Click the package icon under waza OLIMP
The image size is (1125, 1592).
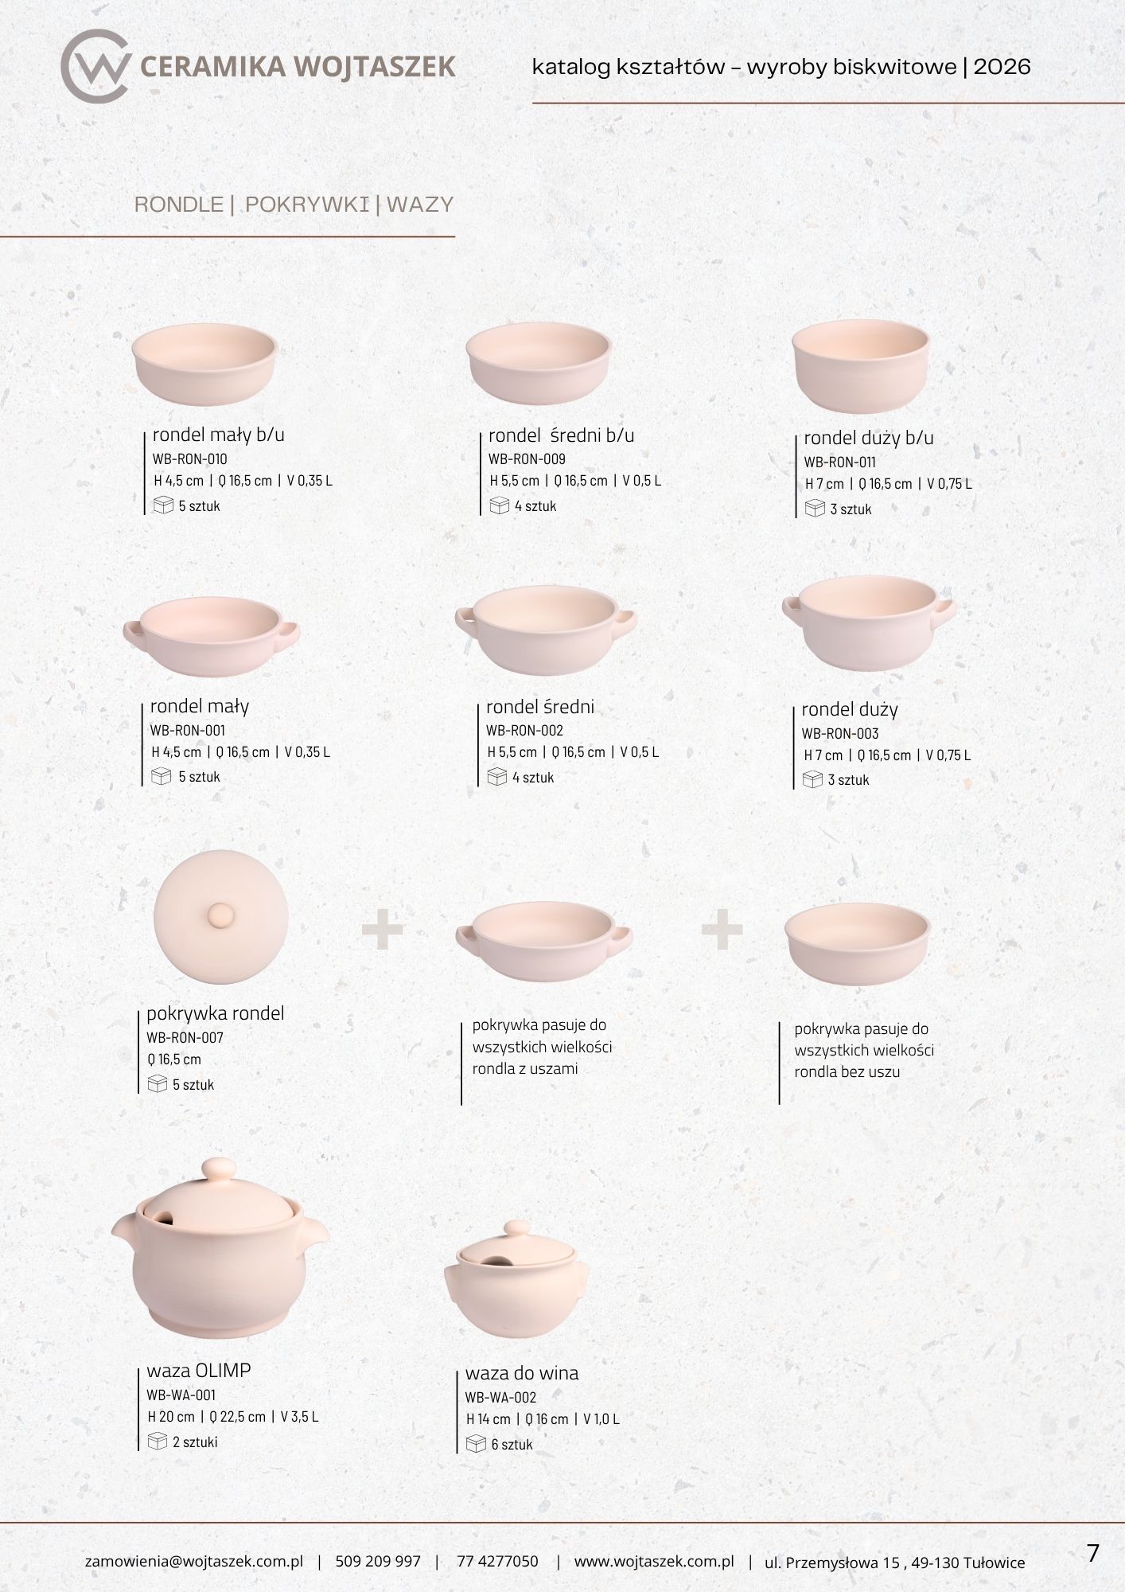158,1441
